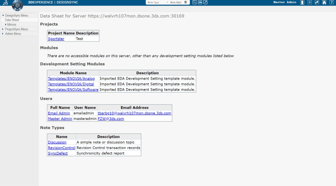336x186 pixels.
Task: Select Data Sheet in sidebar
Action: pyautogui.click(x=12, y=20)
